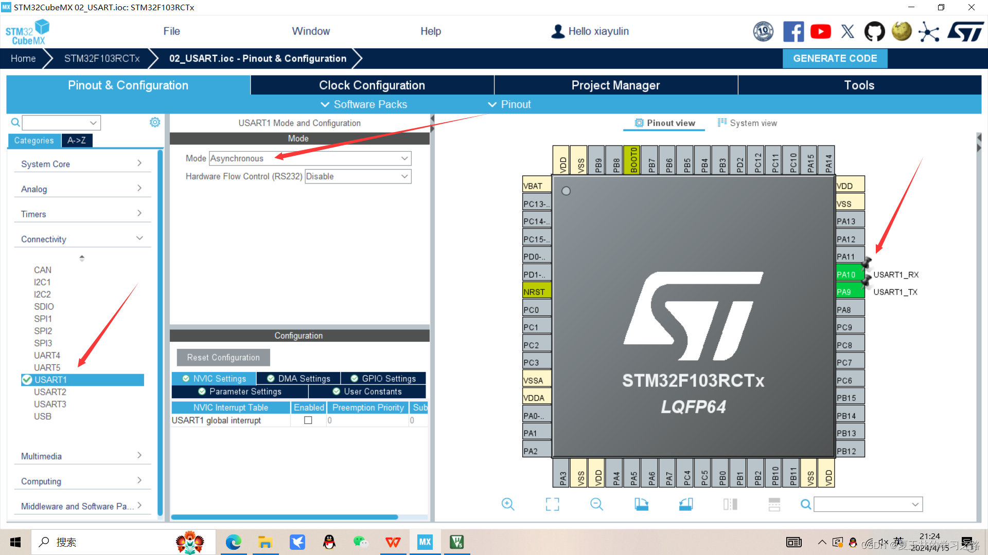Image resolution: width=988 pixels, height=555 pixels.
Task: Open the peripheral list settings gear
Action: tap(155, 122)
